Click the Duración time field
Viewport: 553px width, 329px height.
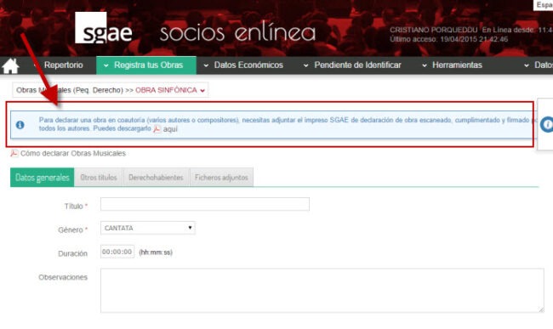pos(117,252)
